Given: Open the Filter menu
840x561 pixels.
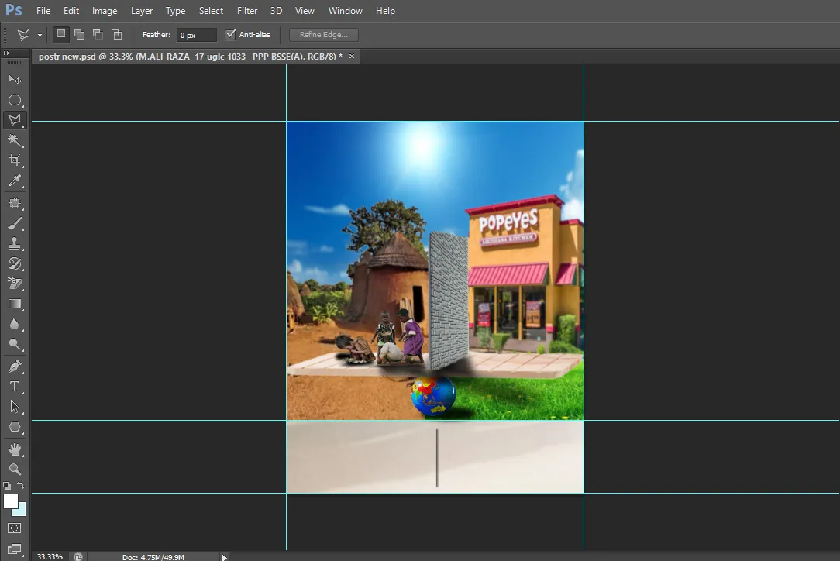Looking at the screenshot, I should click(247, 11).
